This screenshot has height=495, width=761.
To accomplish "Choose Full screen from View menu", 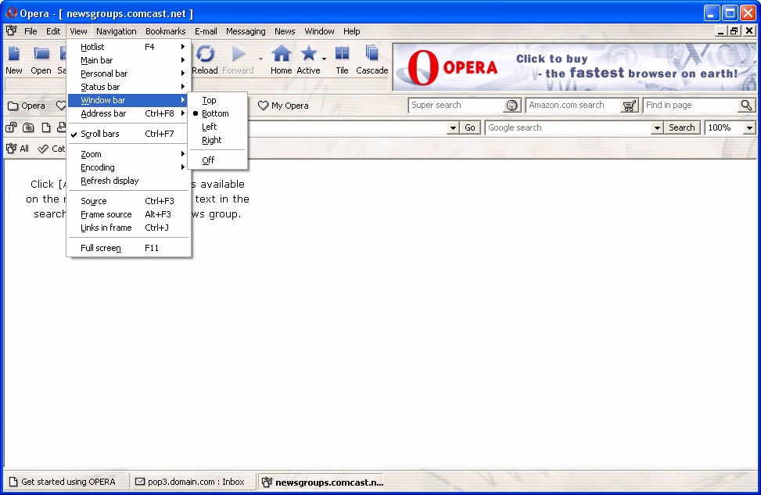I will [x=101, y=248].
